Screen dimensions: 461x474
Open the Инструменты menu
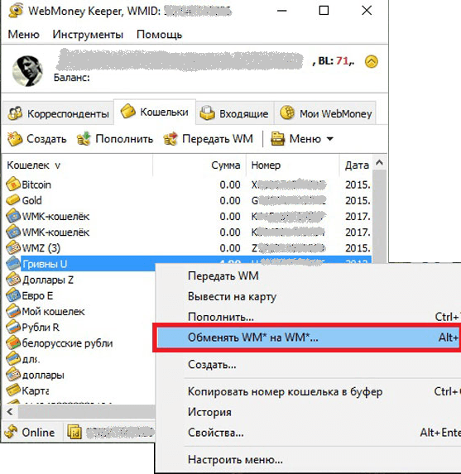click(88, 35)
